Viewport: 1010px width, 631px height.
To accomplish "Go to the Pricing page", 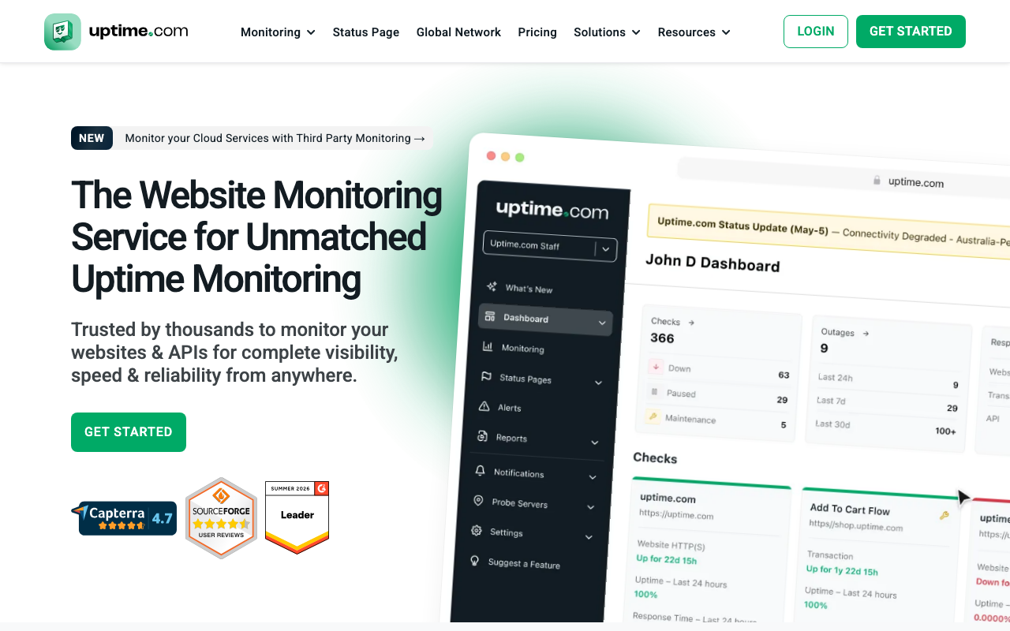I will pos(537,32).
